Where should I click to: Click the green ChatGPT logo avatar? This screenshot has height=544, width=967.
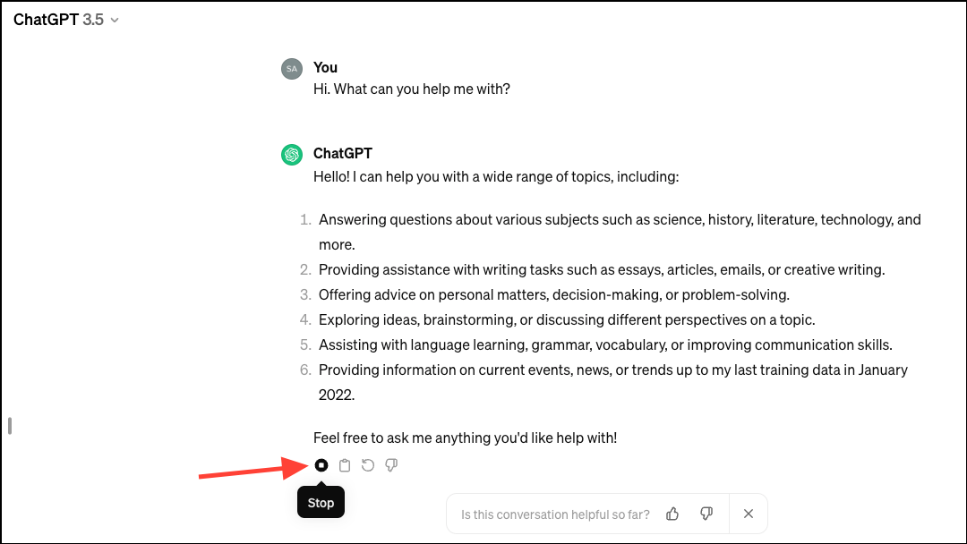coord(292,155)
